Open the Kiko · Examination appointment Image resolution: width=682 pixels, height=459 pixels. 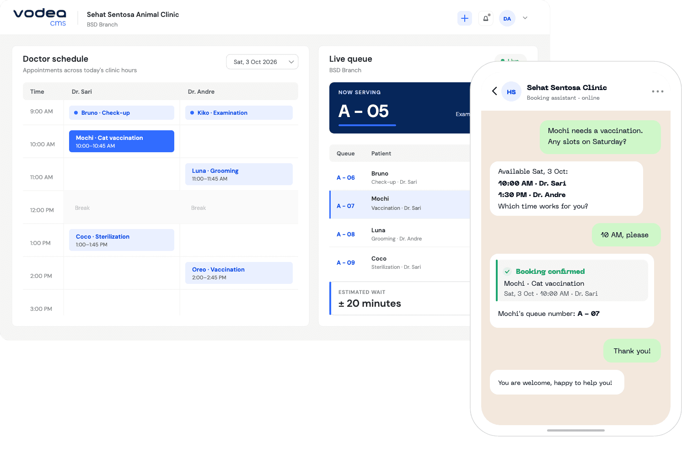click(239, 113)
